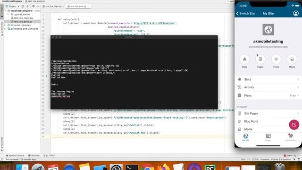The width and height of the screenshot is (302, 170).
Task: Open the profile avatar icon in WordPress app
Action: [x=296, y=13]
